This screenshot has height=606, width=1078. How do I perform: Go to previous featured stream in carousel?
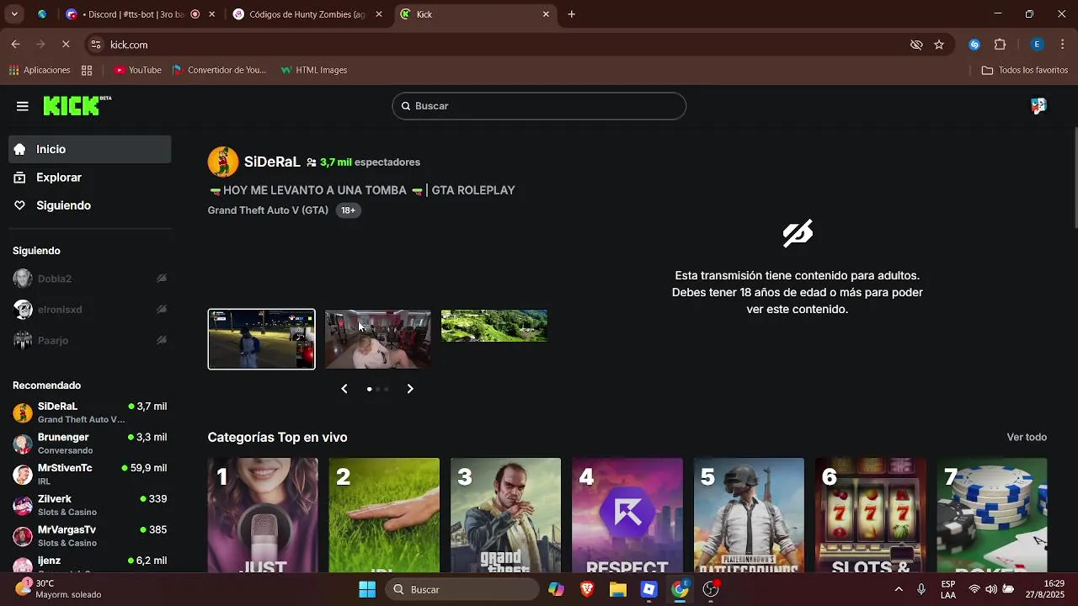(x=344, y=389)
